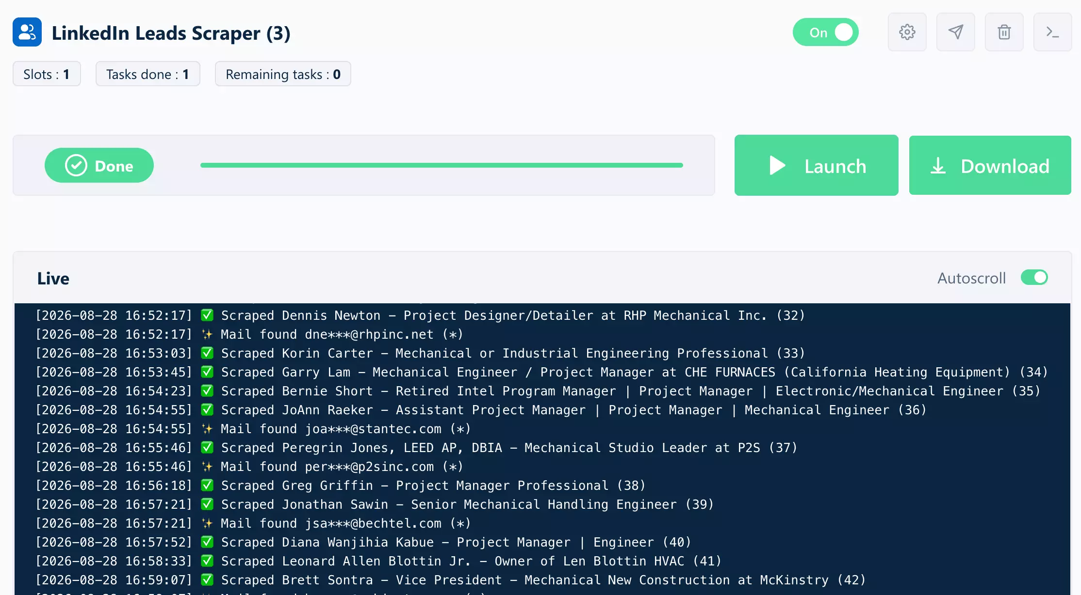Click the Scraped Brett Sontra log line
Screen dimensions: 1081x595
coord(451,580)
